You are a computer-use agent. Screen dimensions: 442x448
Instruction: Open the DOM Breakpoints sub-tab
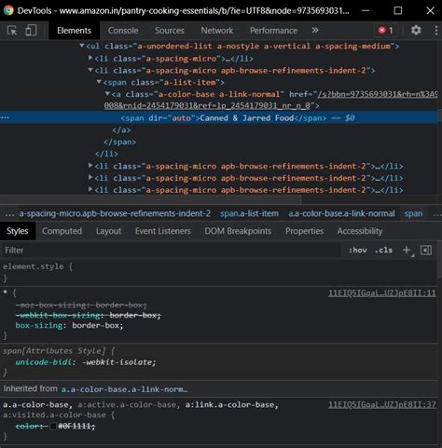click(238, 231)
